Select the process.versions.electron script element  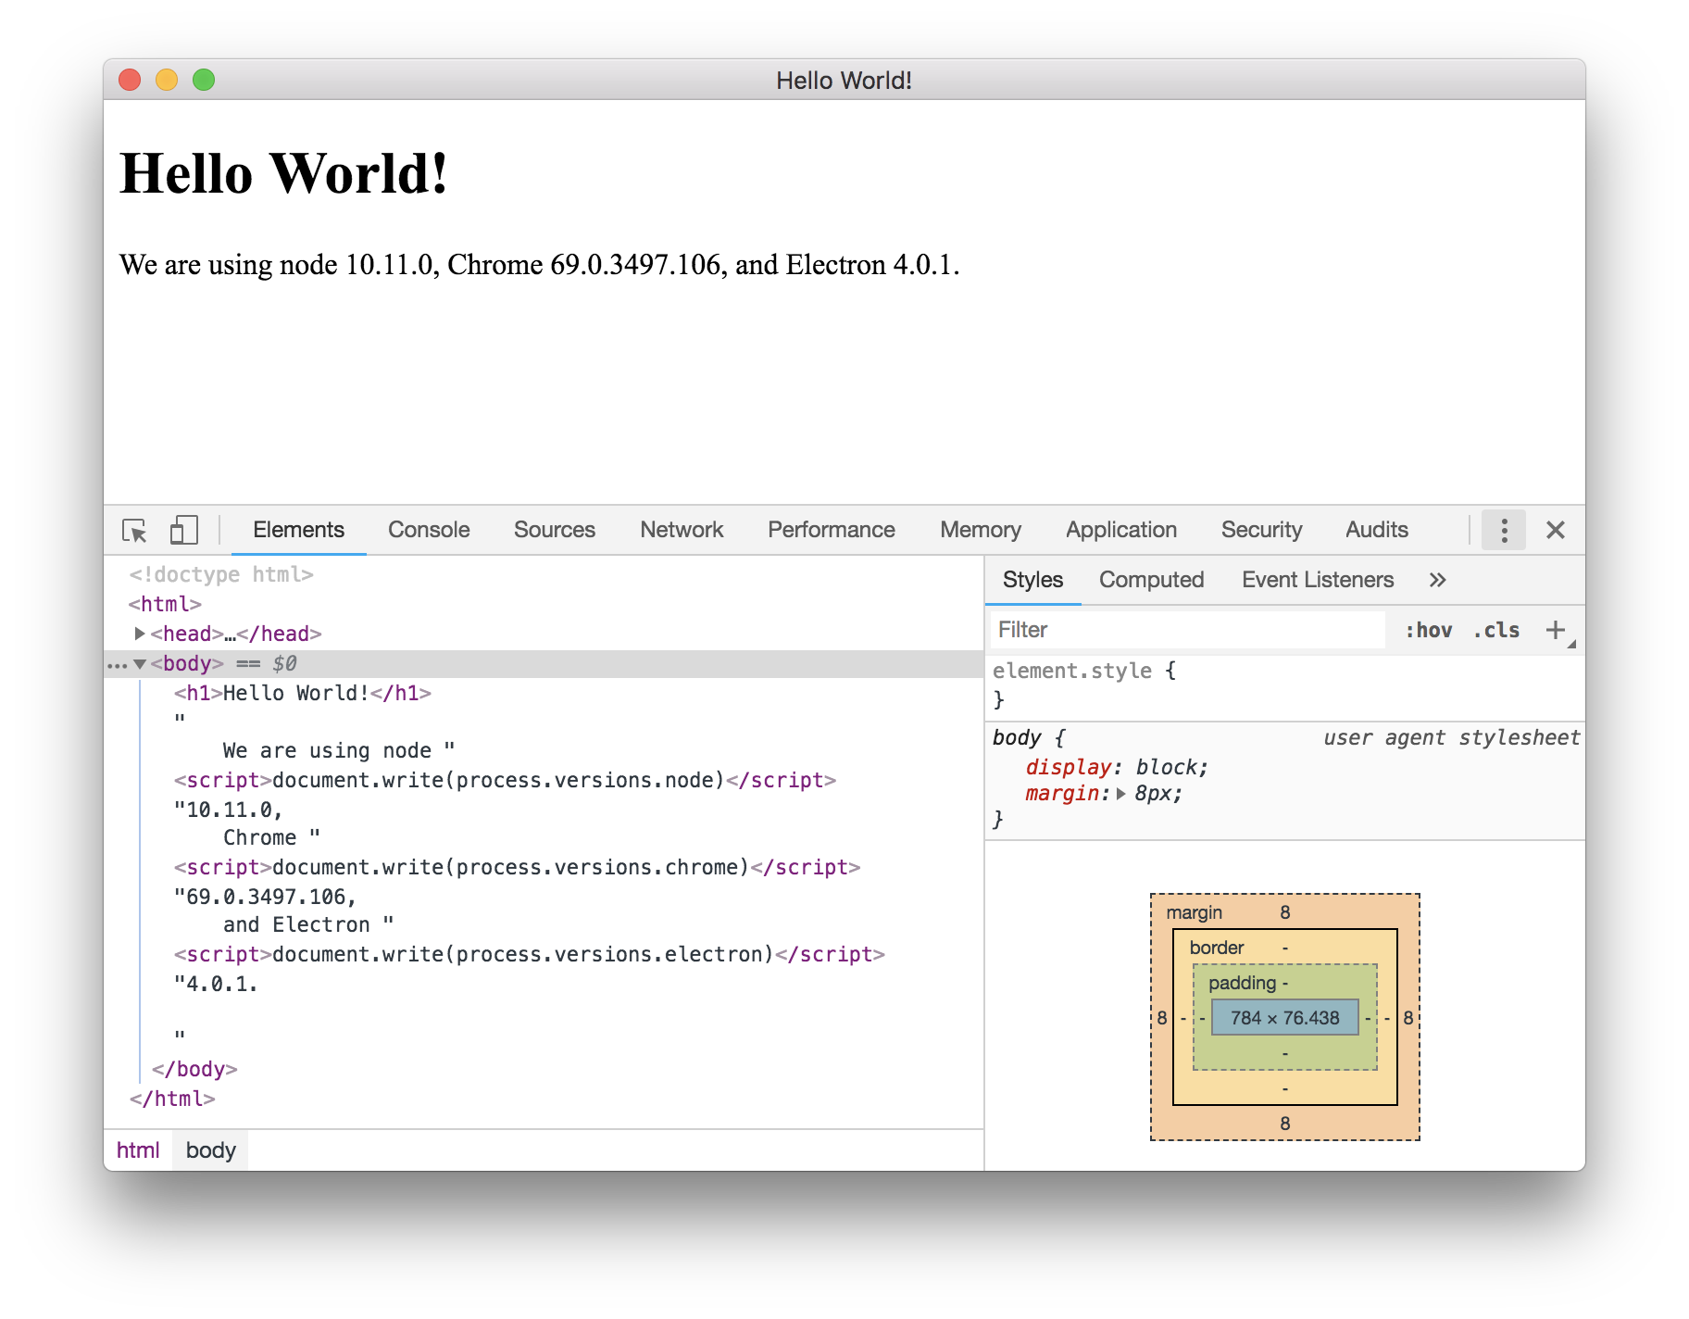[529, 954]
